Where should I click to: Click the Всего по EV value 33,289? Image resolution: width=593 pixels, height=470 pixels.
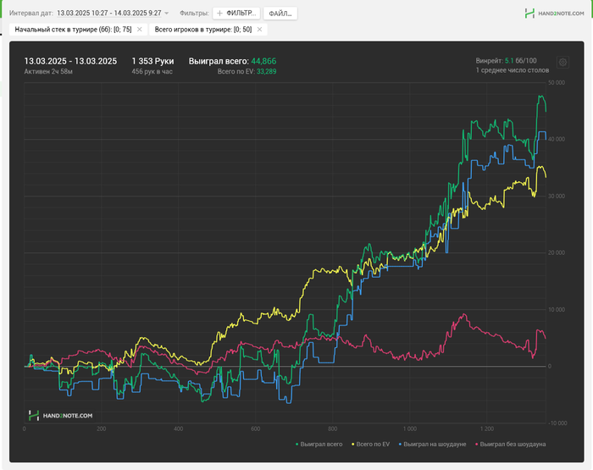(266, 71)
